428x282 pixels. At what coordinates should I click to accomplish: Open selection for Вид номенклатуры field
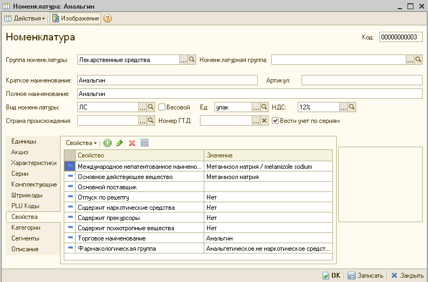143,107
